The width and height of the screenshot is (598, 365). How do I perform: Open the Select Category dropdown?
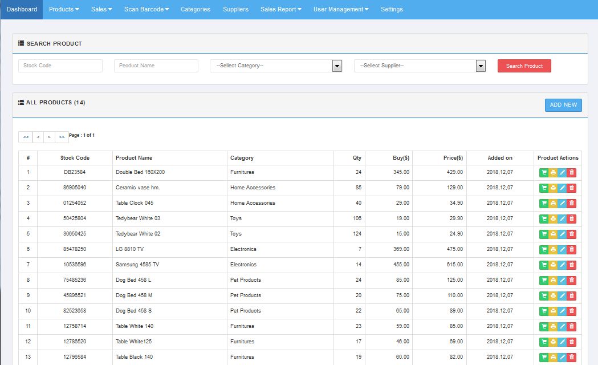275,66
